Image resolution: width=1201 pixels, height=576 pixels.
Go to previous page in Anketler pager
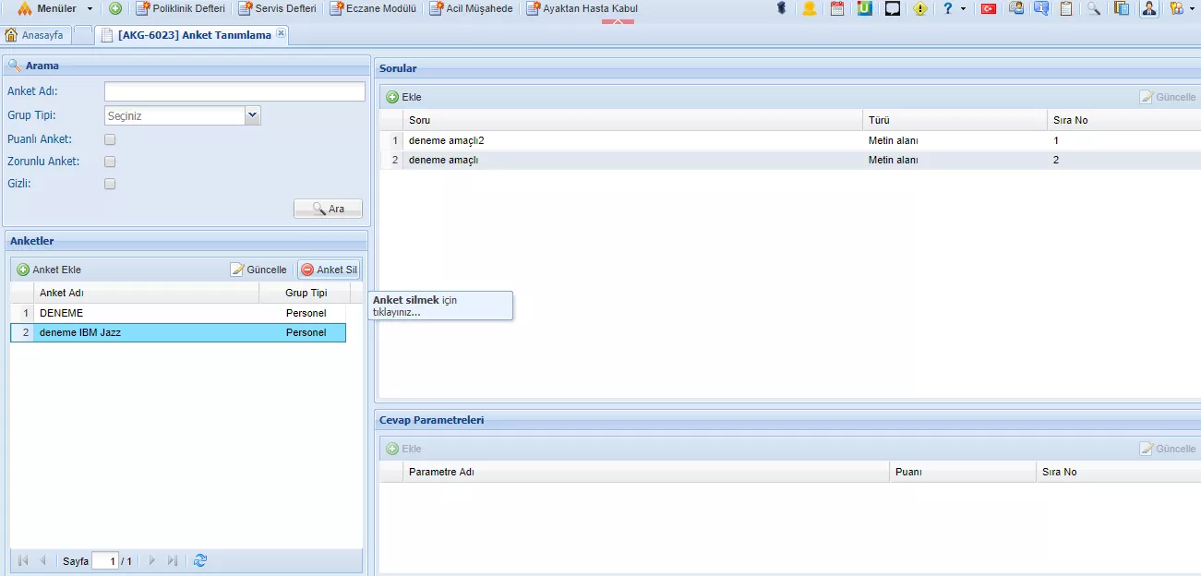pyautogui.click(x=42, y=560)
